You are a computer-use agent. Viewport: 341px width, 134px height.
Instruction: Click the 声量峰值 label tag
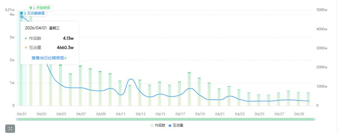(43, 8)
